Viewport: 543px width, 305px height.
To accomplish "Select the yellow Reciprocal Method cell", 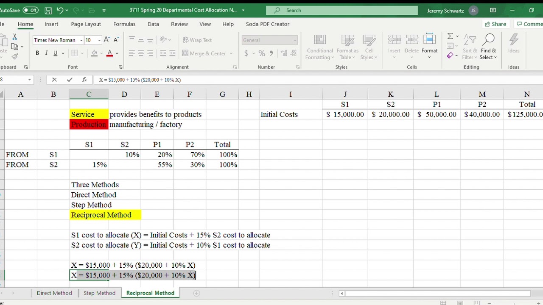I will (105, 215).
